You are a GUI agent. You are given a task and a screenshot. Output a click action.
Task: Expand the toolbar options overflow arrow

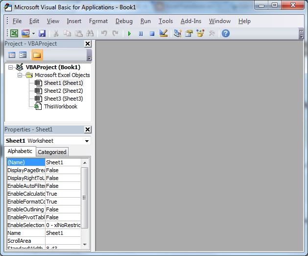tap(301, 34)
